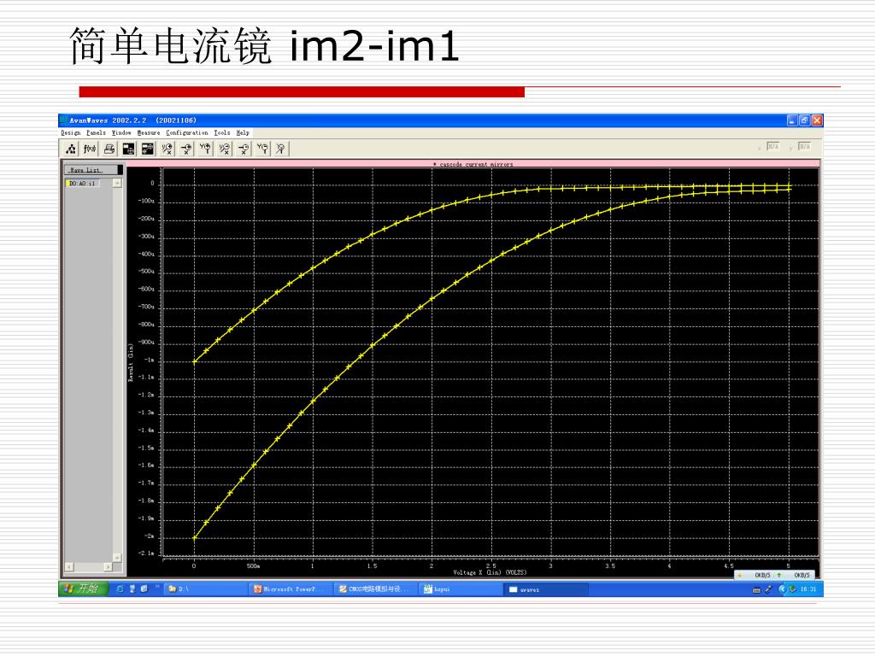The width and height of the screenshot is (875, 656).
Task: Select the X-axis zoom-in tool
Action: pos(185,149)
